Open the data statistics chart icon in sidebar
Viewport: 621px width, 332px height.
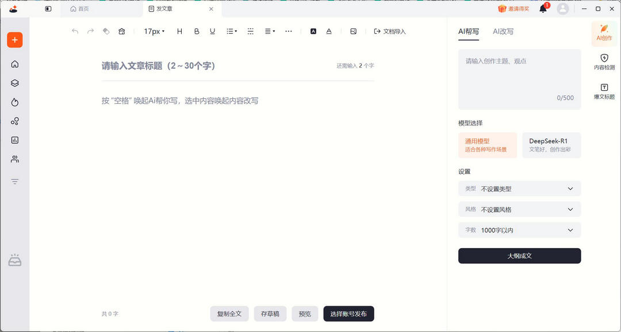pyautogui.click(x=14, y=140)
